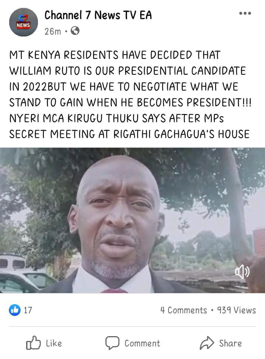Click the Comment button label
The width and height of the screenshot is (265, 359).
pyautogui.click(x=142, y=343)
